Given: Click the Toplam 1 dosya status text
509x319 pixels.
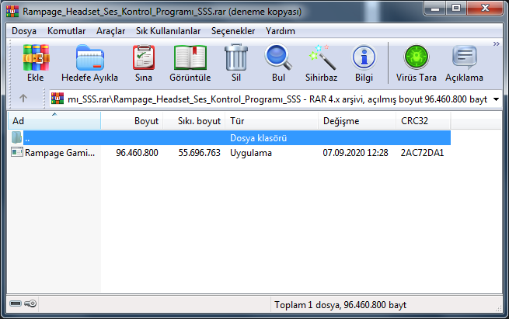Looking at the screenshot, I should coord(340,305).
